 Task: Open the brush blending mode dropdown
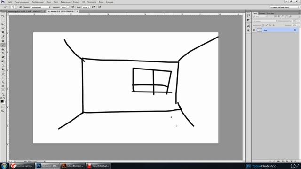(x=41, y=7)
